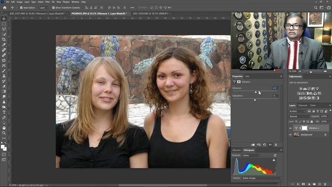Click Reset to adjustment defaults icon
The width and height of the screenshot is (332, 187).
[265, 144]
